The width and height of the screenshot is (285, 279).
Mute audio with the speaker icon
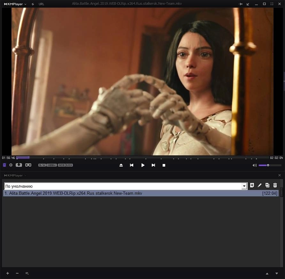(x=254, y=165)
